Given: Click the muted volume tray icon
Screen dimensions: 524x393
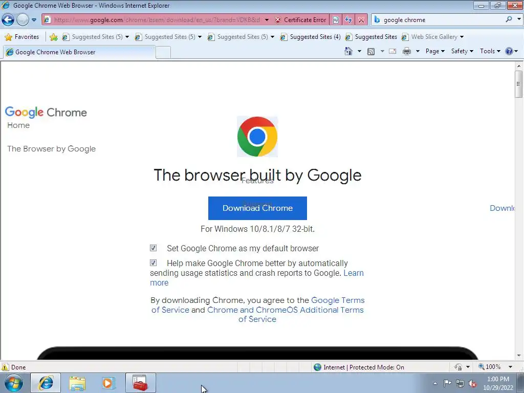Looking at the screenshot, I should (472, 384).
